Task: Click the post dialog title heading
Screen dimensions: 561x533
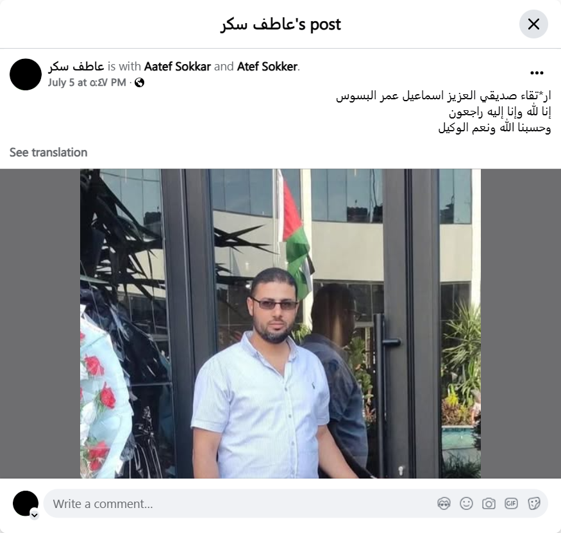Action: pyautogui.click(x=281, y=24)
